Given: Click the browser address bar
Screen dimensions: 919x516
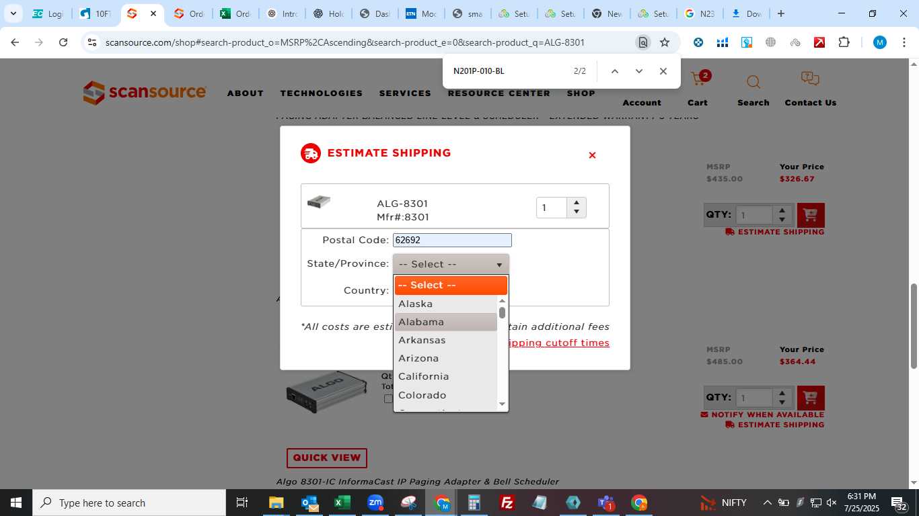Looking at the screenshot, I should (x=367, y=42).
